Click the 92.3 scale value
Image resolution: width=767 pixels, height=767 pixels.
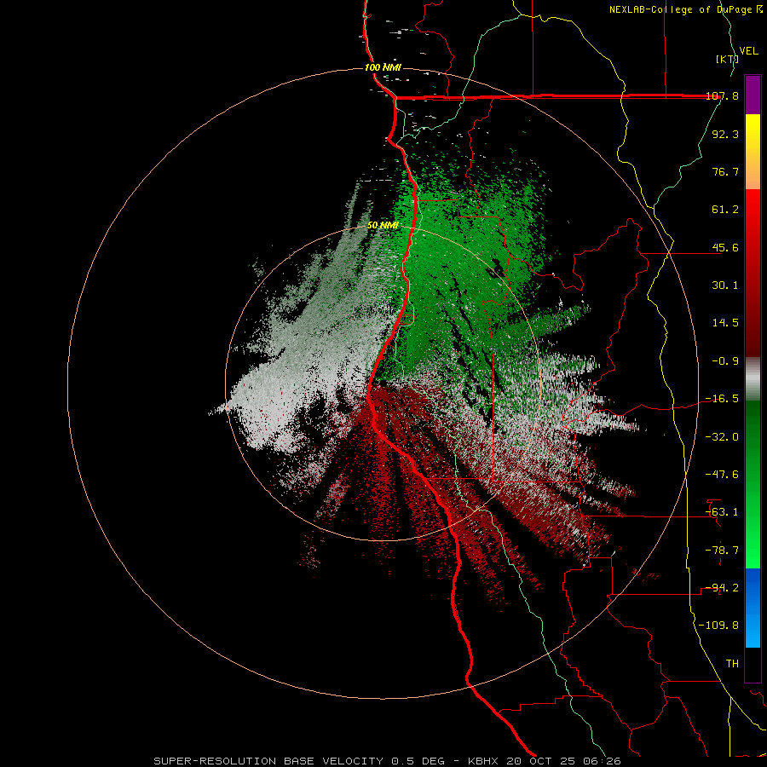coord(725,134)
